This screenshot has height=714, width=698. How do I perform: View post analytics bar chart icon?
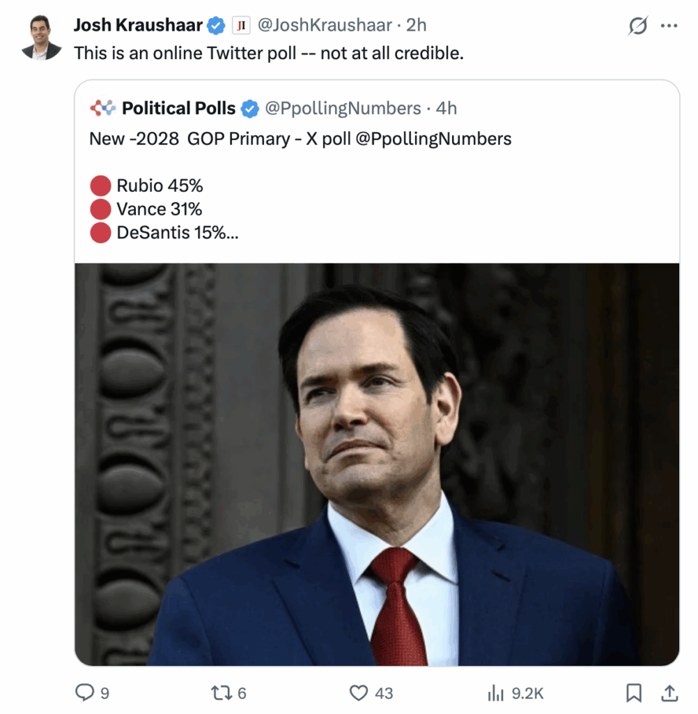495,692
